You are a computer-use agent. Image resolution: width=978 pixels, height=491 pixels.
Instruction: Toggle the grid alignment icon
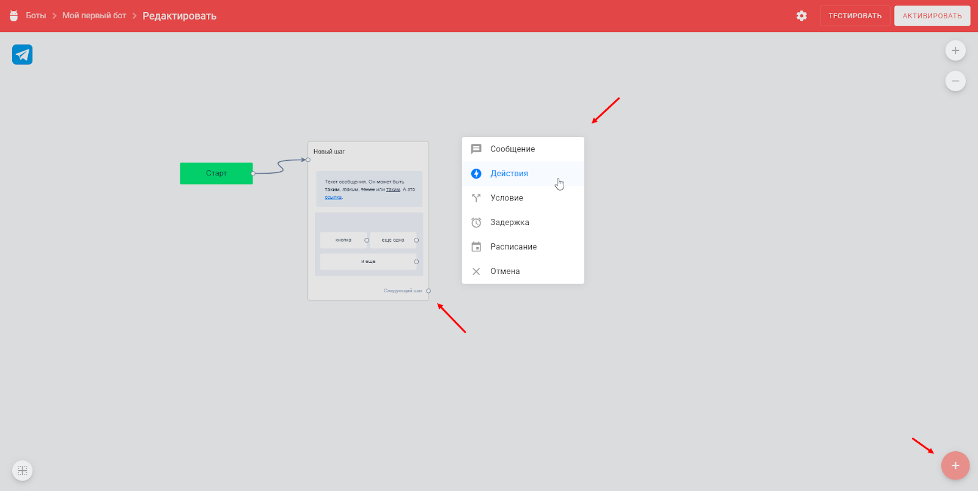(x=23, y=470)
